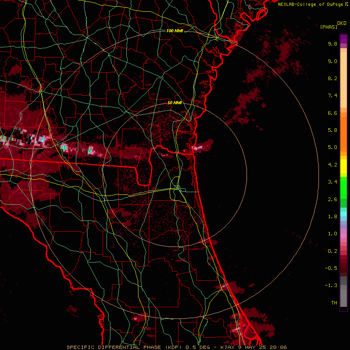Select the 6.6 scale value
The width and height of the screenshot is (350, 350).
(x=332, y=113)
